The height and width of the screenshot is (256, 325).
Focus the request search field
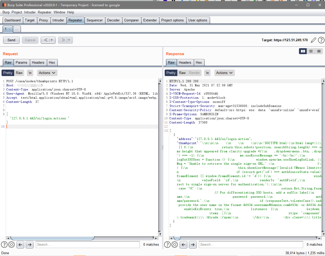(88, 244)
